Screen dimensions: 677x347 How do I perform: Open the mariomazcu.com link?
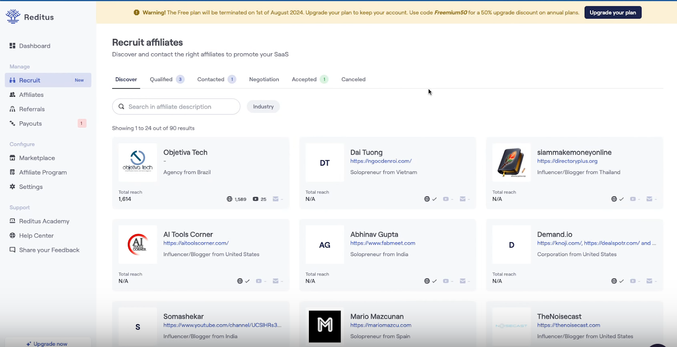pyautogui.click(x=381, y=325)
